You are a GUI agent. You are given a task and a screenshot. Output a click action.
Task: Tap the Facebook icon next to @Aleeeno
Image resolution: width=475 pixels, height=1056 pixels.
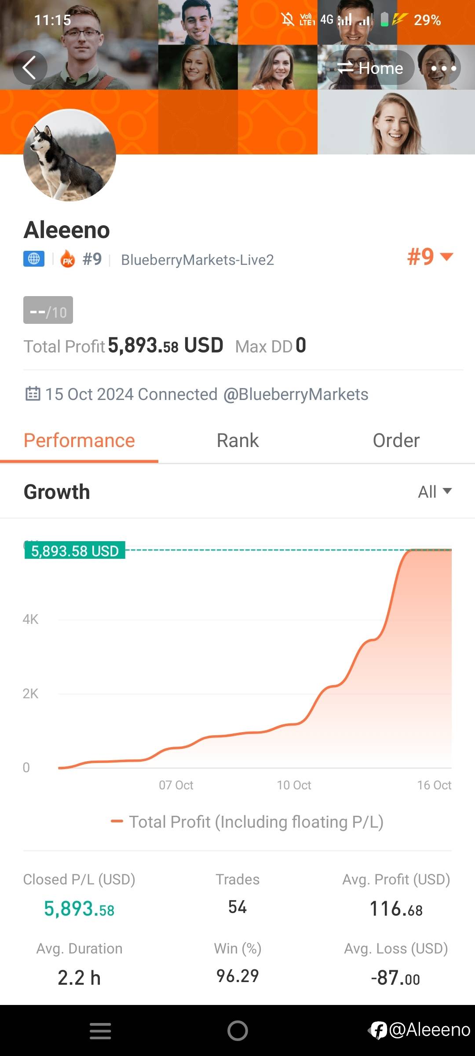click(378, 1030)
